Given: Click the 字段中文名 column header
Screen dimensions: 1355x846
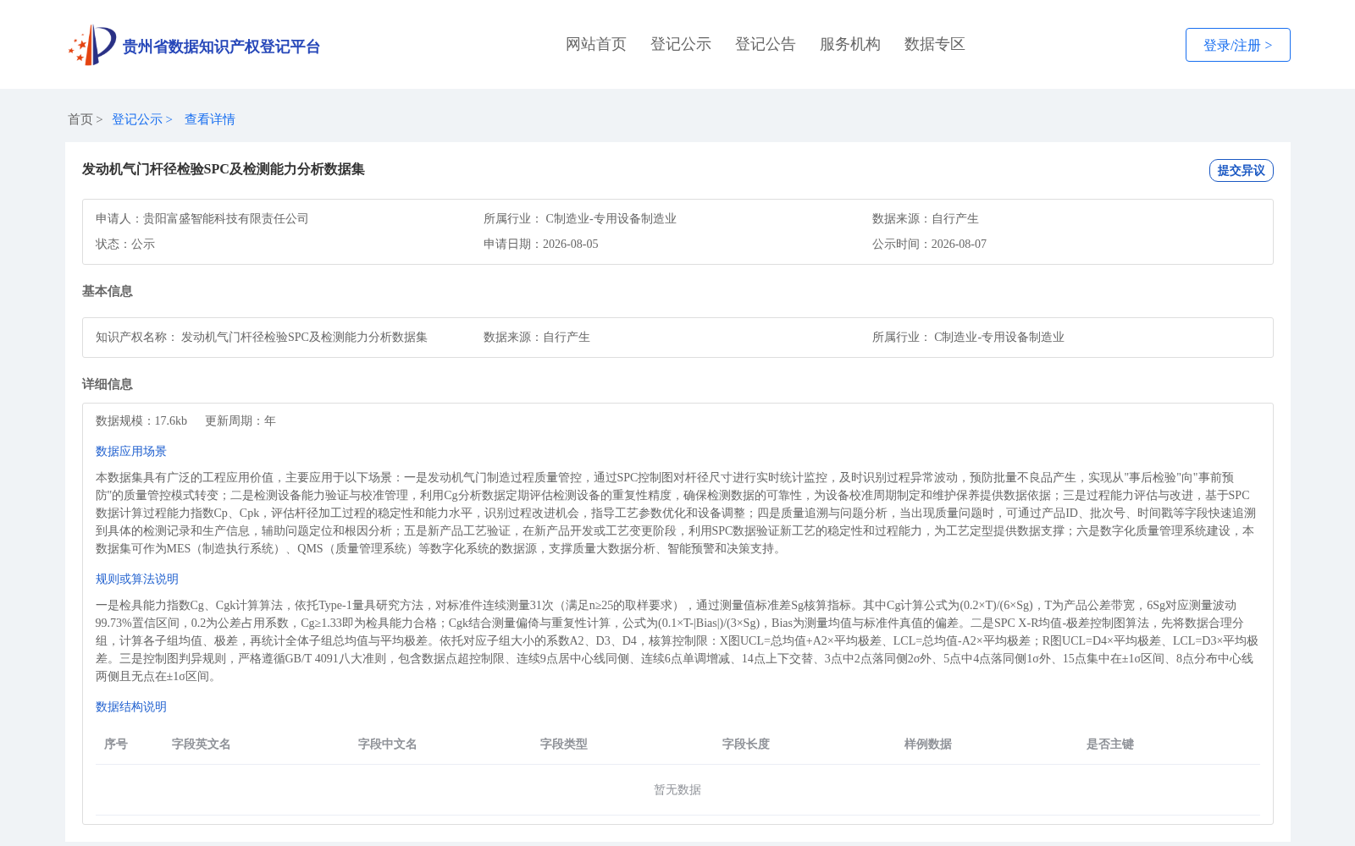Looking at the screenshot, I should [x=388, y=744].
